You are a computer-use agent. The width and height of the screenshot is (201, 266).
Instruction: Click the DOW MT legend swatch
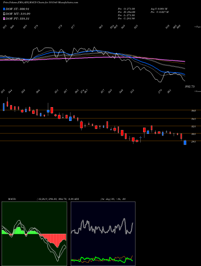(4, 14)
